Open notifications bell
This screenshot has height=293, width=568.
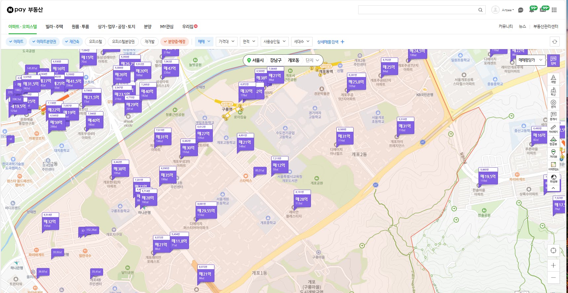(532, 10)
